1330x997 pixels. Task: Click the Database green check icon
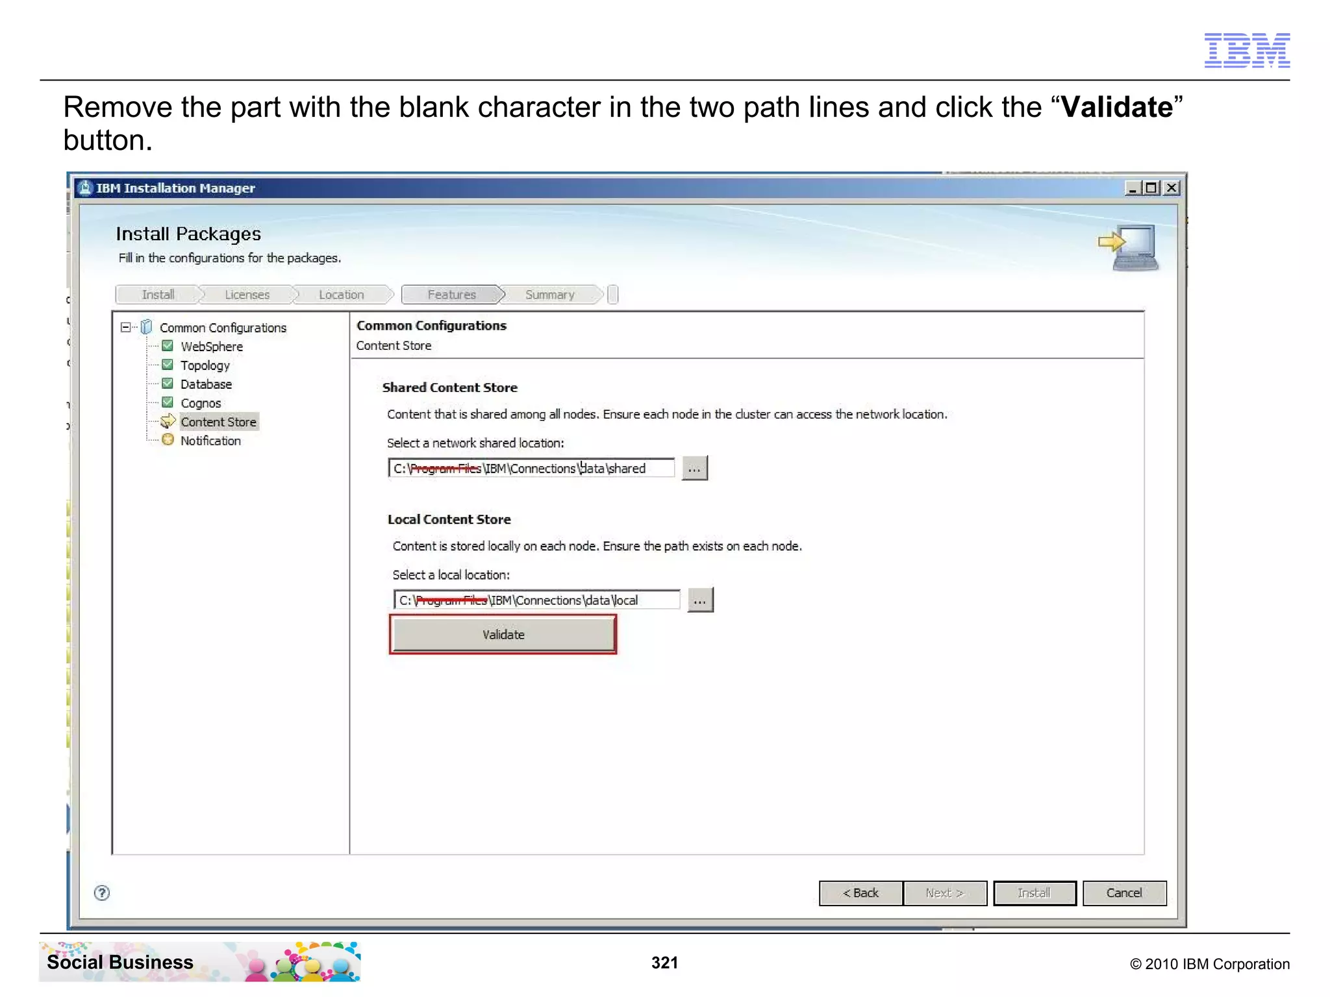(168, 384)
